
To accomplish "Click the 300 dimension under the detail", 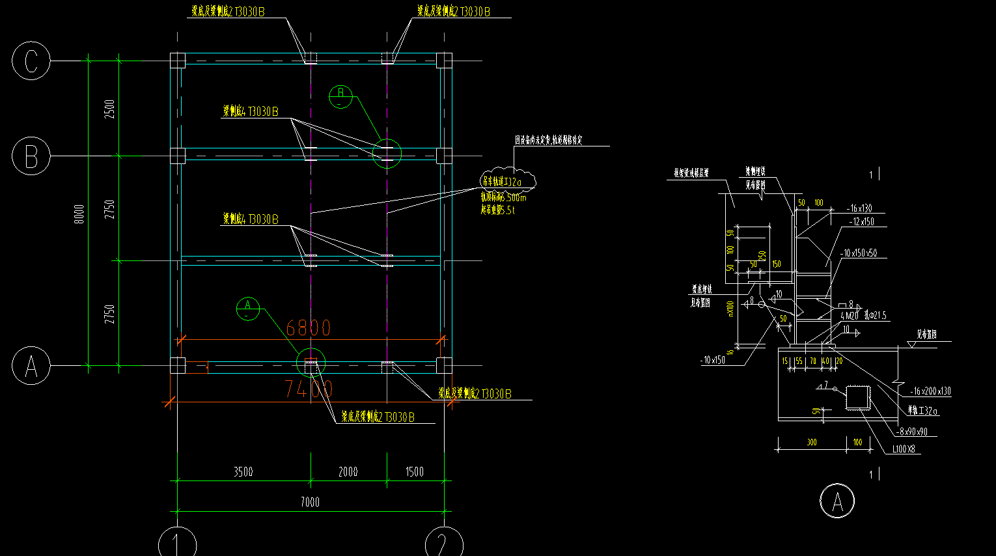I will pos(812,442).
